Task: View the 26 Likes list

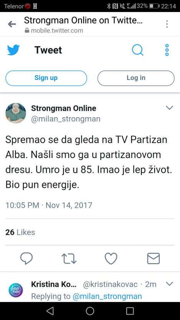Action: [x=20, y=232]
